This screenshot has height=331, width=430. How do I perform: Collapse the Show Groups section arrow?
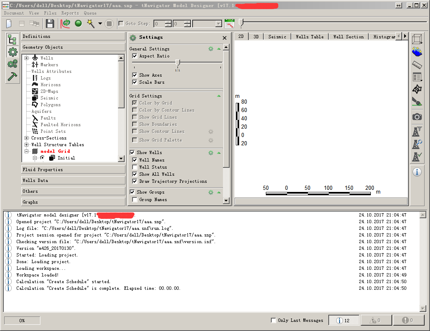[x=219, y=192]
